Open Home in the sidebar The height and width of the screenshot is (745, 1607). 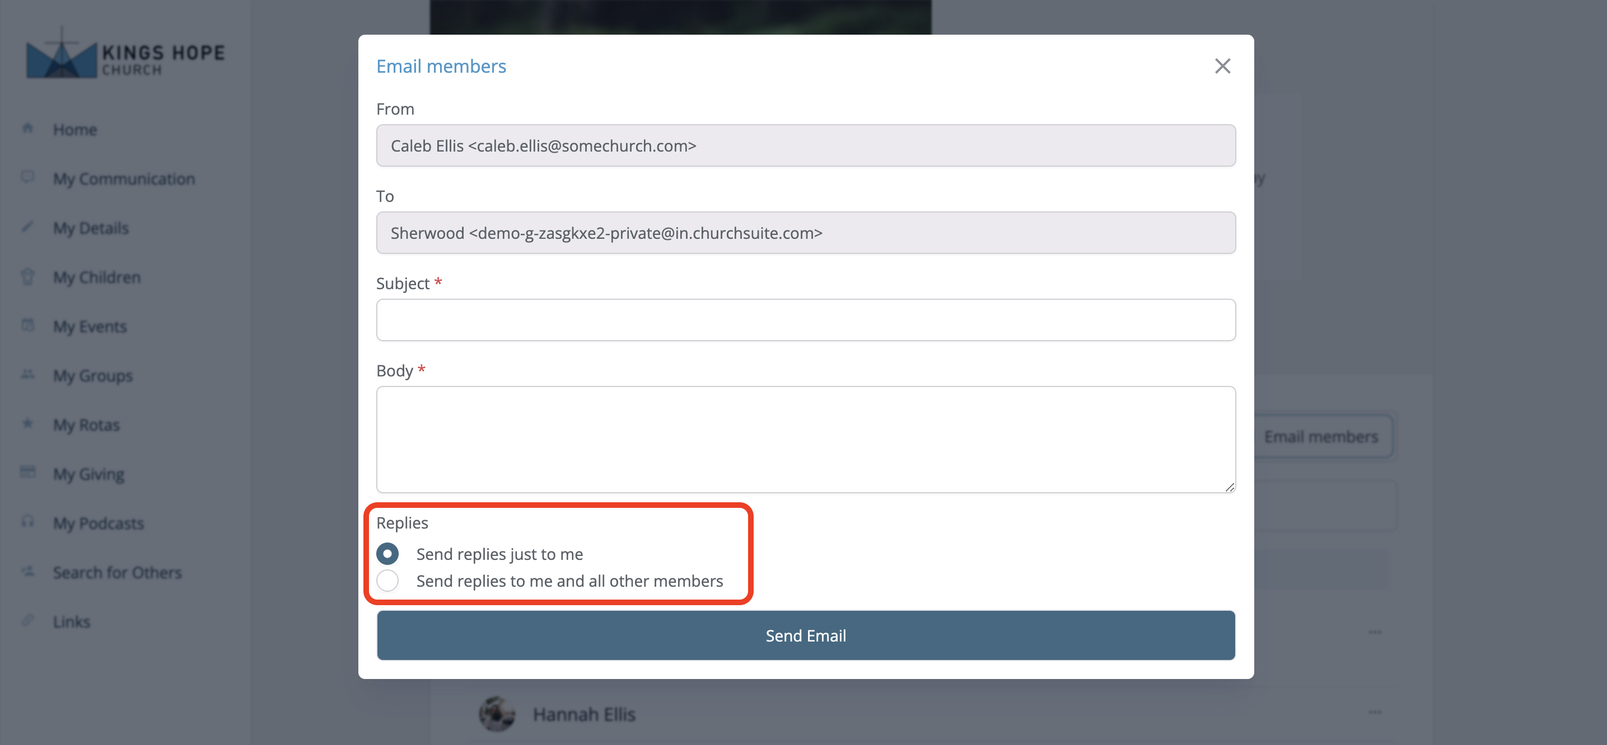click(75, 130)
